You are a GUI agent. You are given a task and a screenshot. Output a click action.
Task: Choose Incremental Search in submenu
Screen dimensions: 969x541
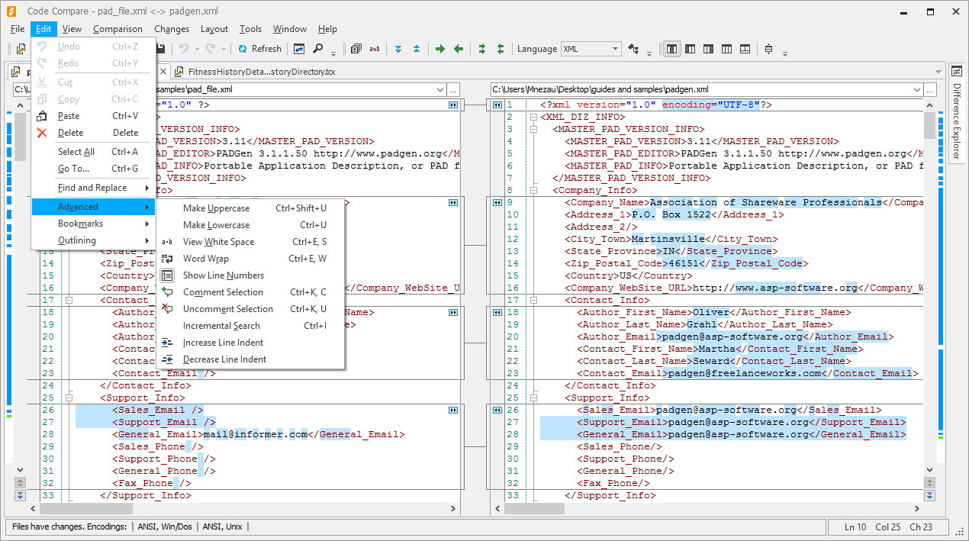[250, 326]
